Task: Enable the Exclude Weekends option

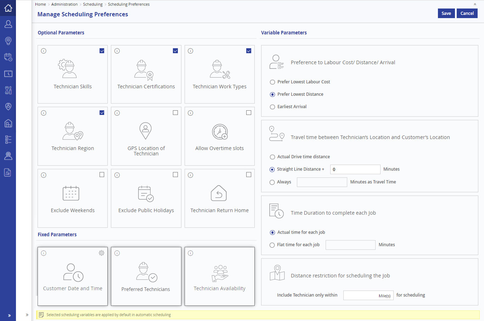Action: 102,175
